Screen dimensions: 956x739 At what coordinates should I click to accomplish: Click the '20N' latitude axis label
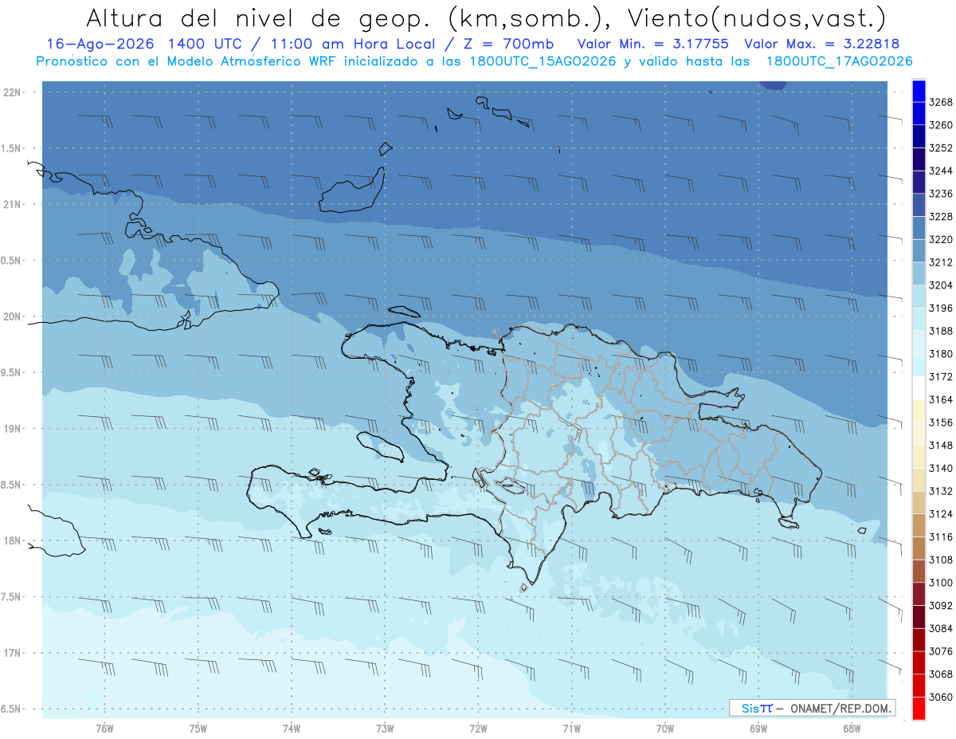14,316
